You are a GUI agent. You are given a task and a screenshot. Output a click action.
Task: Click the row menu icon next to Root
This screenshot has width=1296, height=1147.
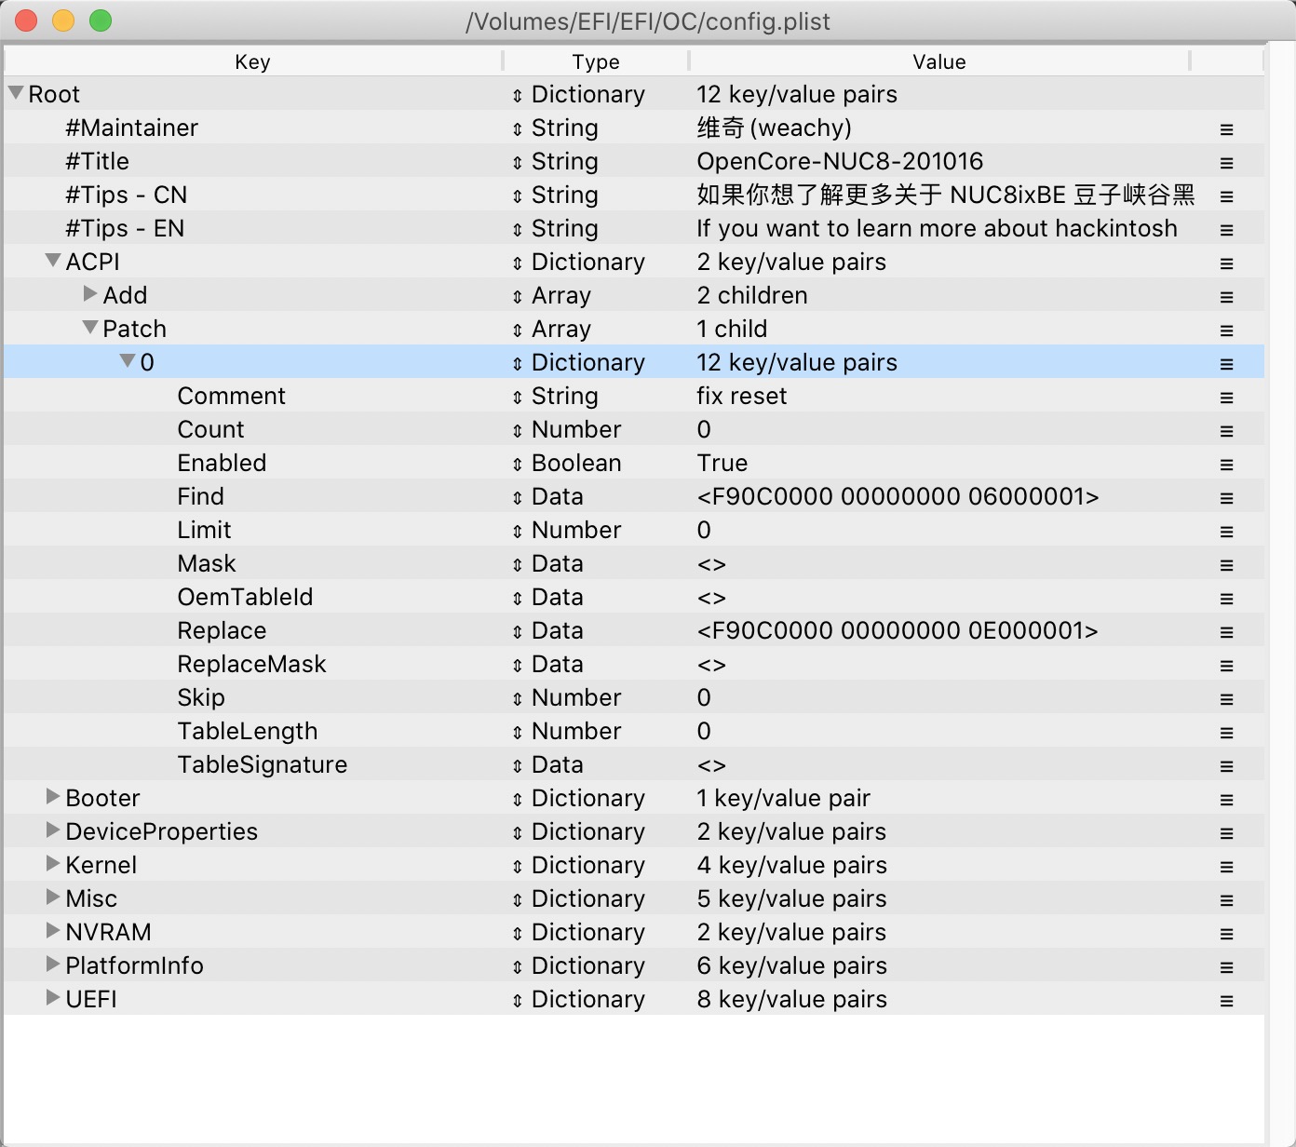pyautogui.click(x=1227, y=94)
